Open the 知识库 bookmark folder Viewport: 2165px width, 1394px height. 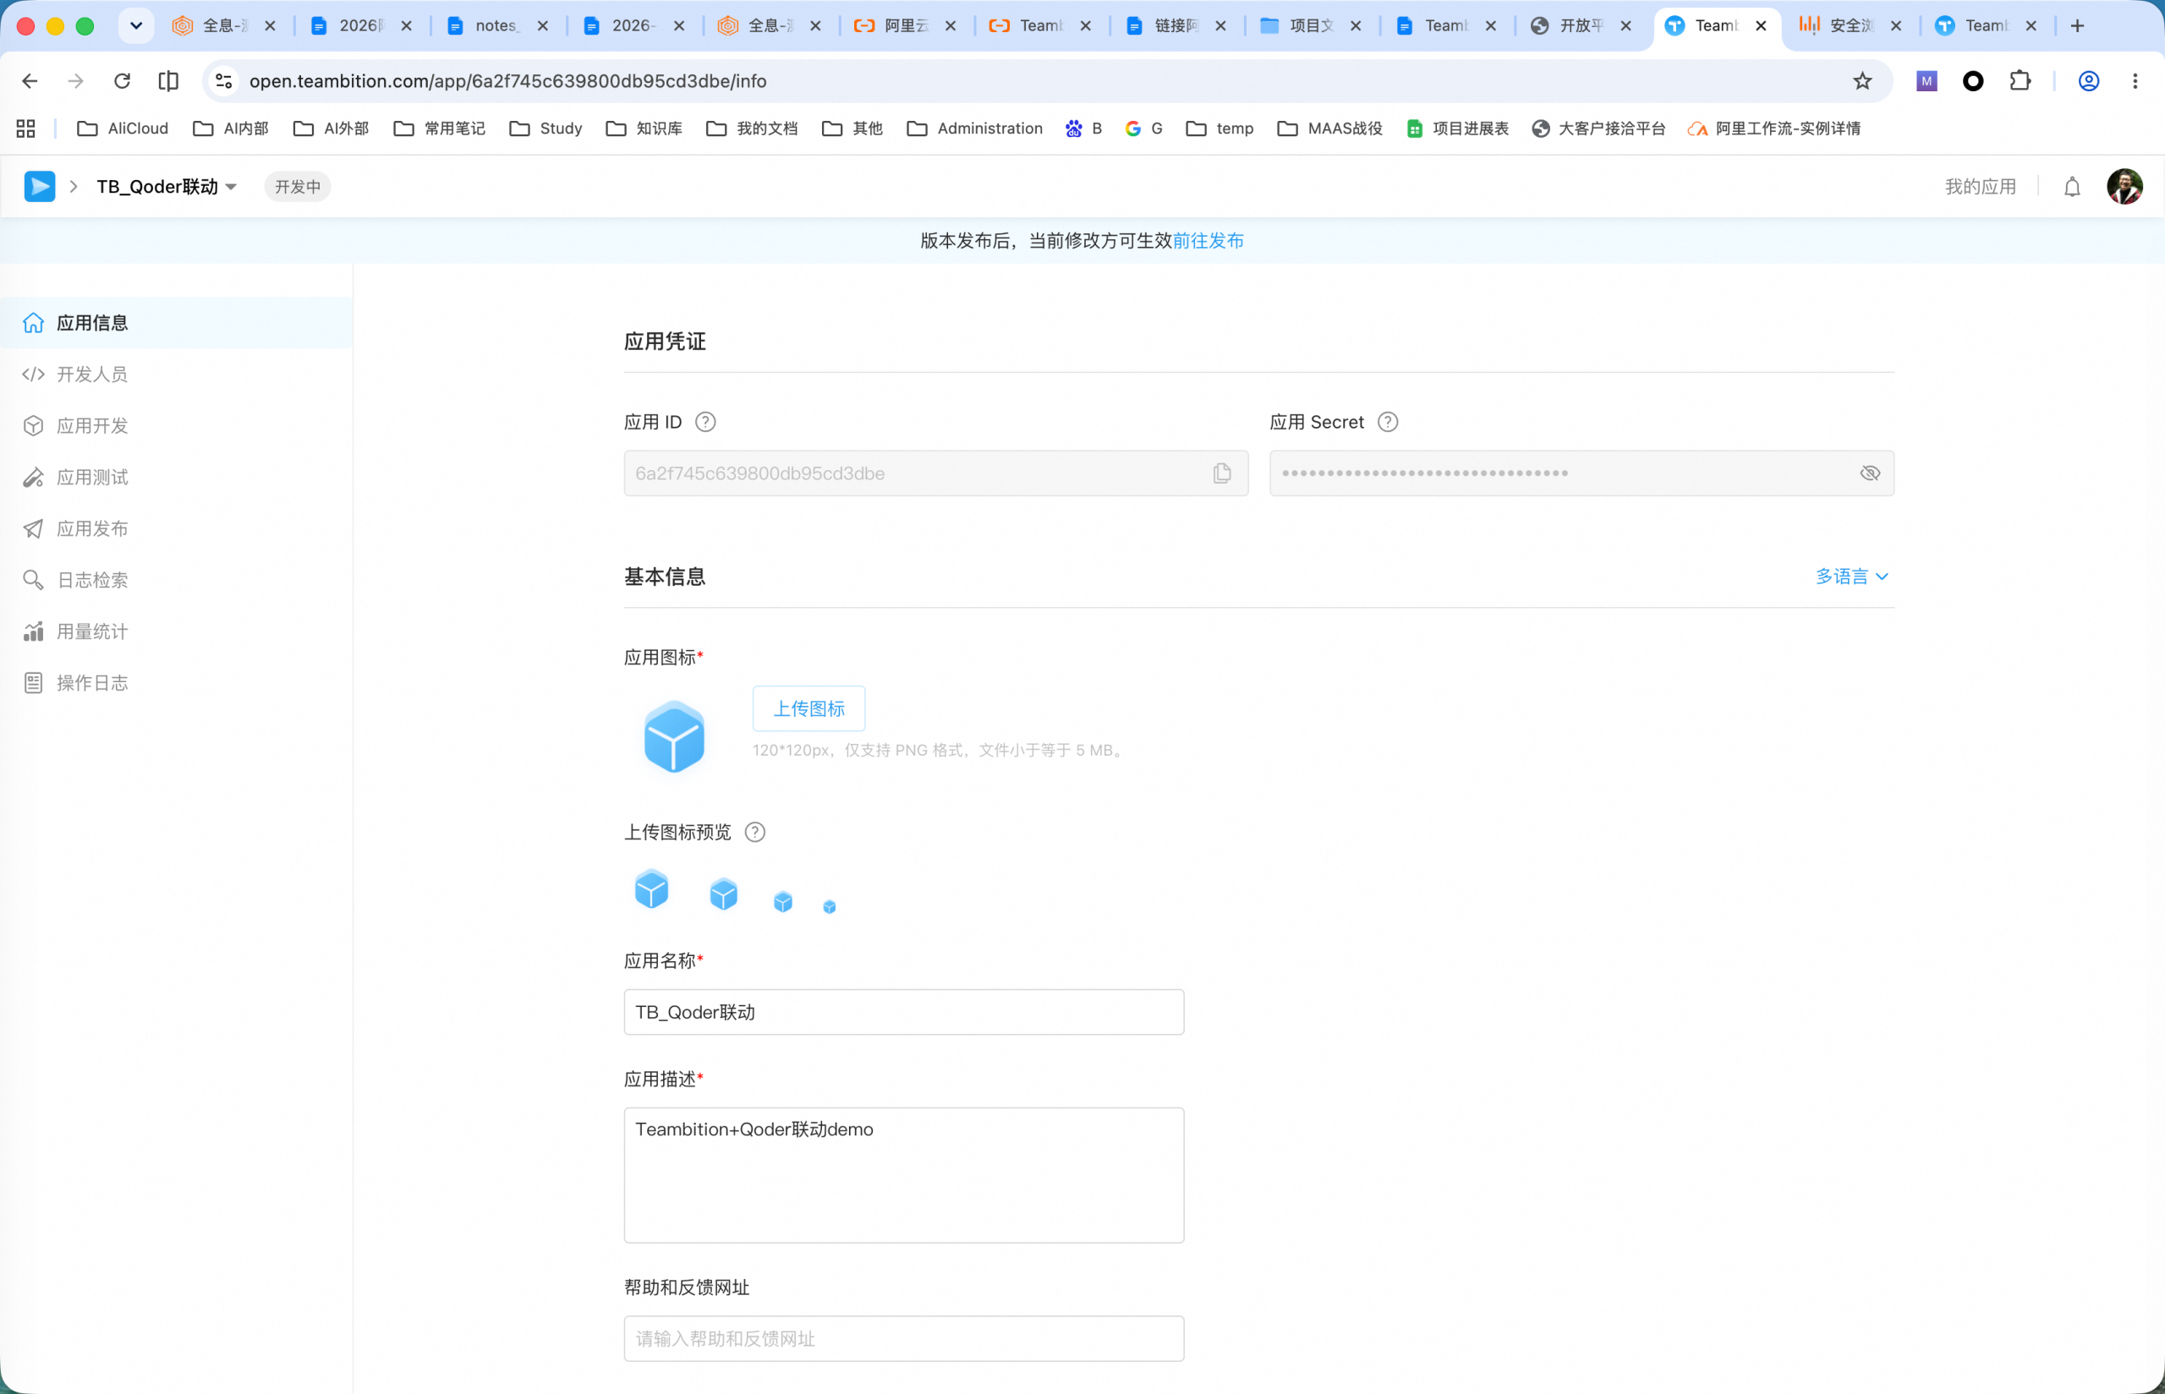(x=644, y=128)
